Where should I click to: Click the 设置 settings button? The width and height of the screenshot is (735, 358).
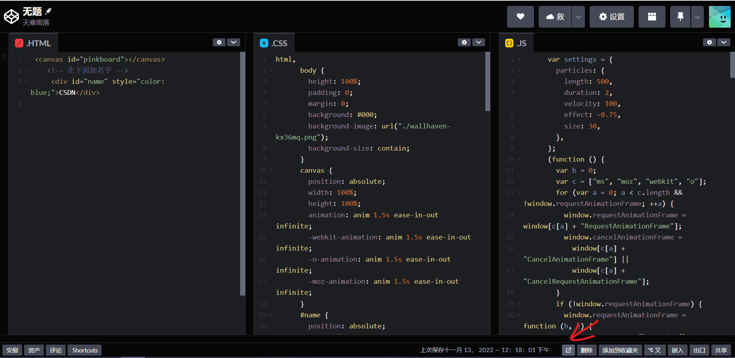click(x=611, y=17)
